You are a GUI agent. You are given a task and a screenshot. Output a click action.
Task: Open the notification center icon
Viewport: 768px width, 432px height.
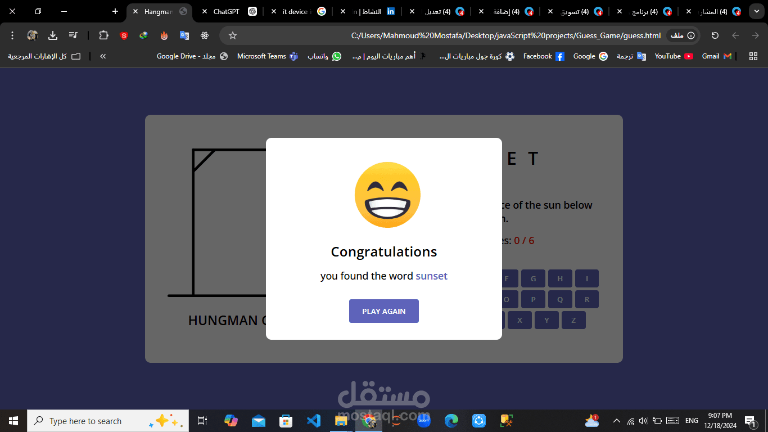click(749, 421)
